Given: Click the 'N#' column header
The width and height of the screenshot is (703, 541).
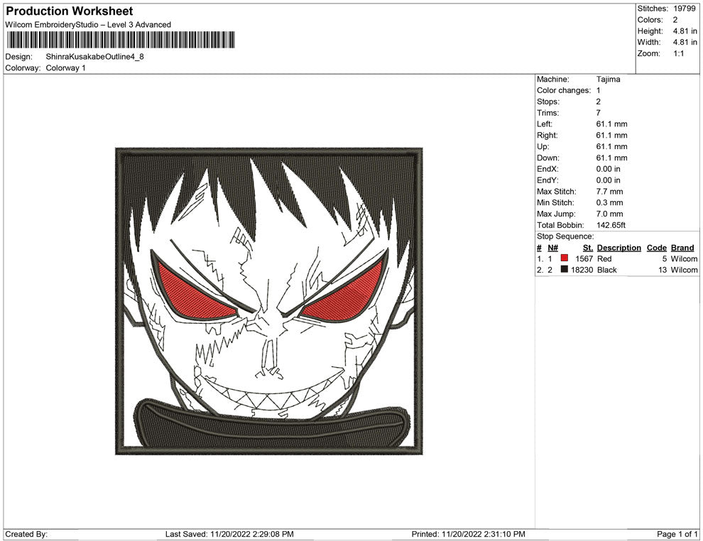Looking at the screenshot, I should click(x=552, y=248).
